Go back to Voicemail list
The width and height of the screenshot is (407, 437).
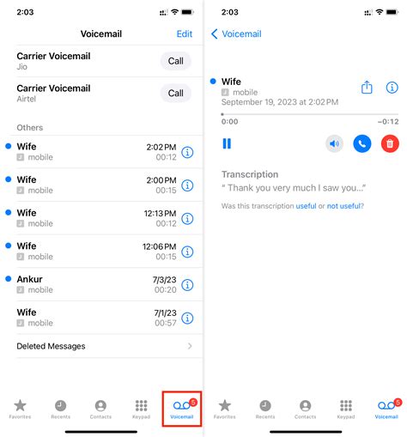(236, 33)
